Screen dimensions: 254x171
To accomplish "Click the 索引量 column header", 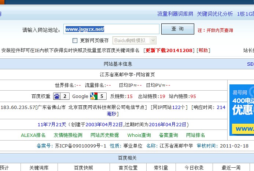I will coord(161,168).
